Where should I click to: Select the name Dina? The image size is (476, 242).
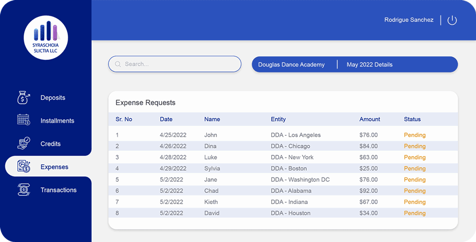click(x=210, y=146)
